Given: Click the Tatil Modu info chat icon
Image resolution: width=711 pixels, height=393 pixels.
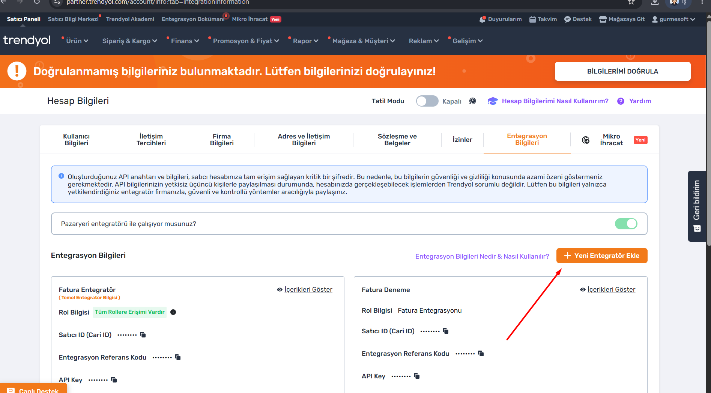Looking at the screenshot, I should pos(473,101).
